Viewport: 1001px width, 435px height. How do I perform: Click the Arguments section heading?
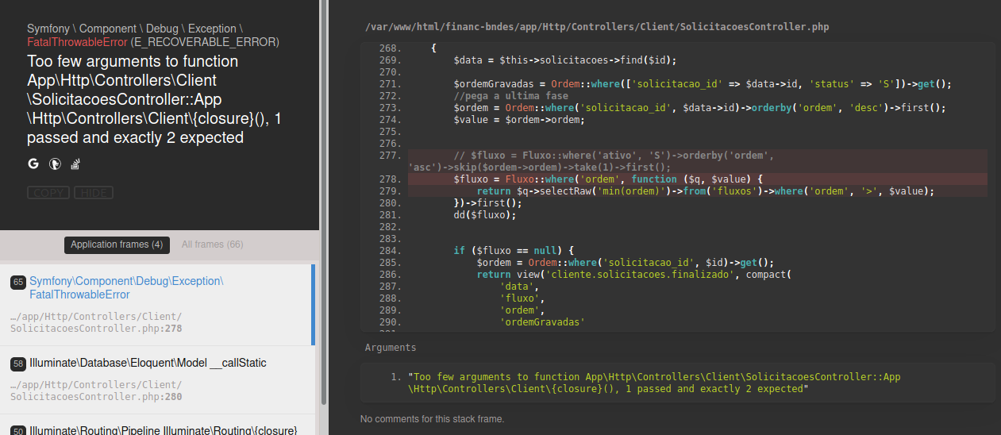click(x=391, y=348)
